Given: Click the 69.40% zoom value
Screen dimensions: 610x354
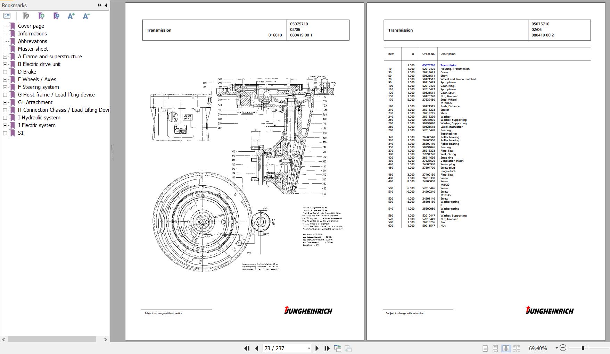Looking at the screenshot, I should [x=538, y=348].
